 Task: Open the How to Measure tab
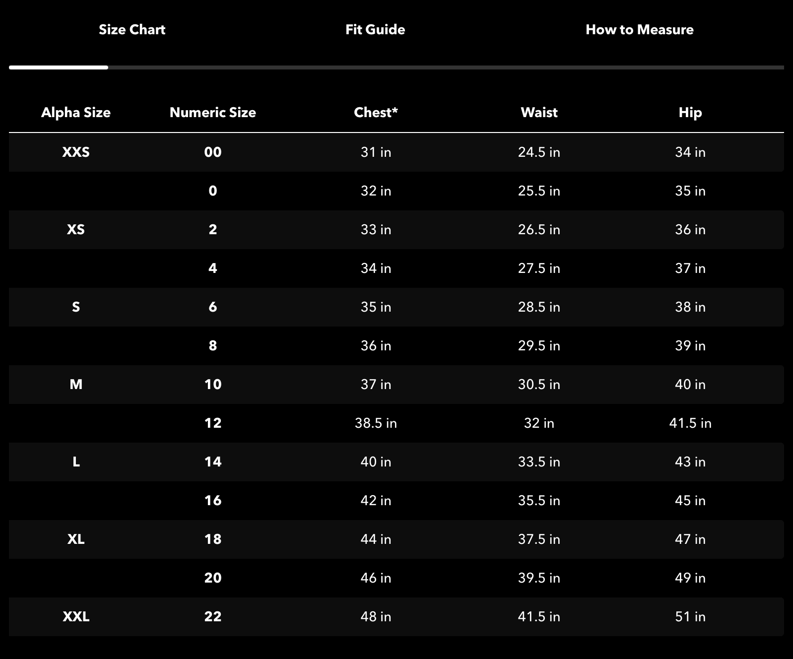coord(639,30)
